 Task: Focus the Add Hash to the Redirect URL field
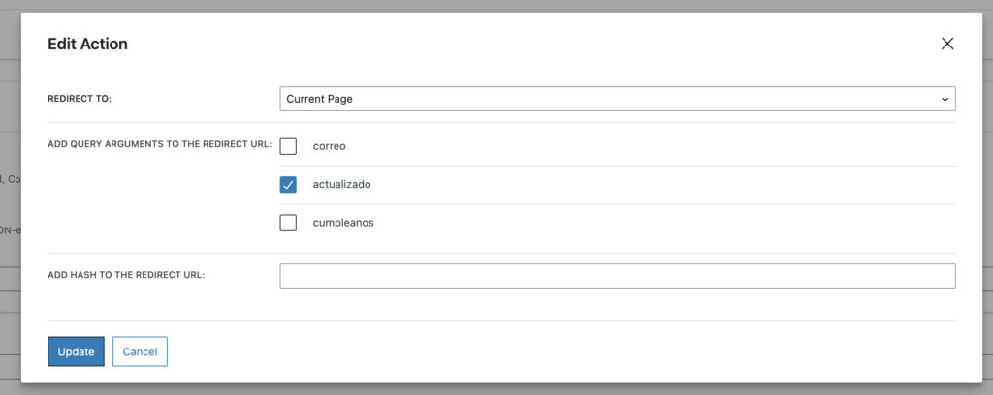[617, 276]
